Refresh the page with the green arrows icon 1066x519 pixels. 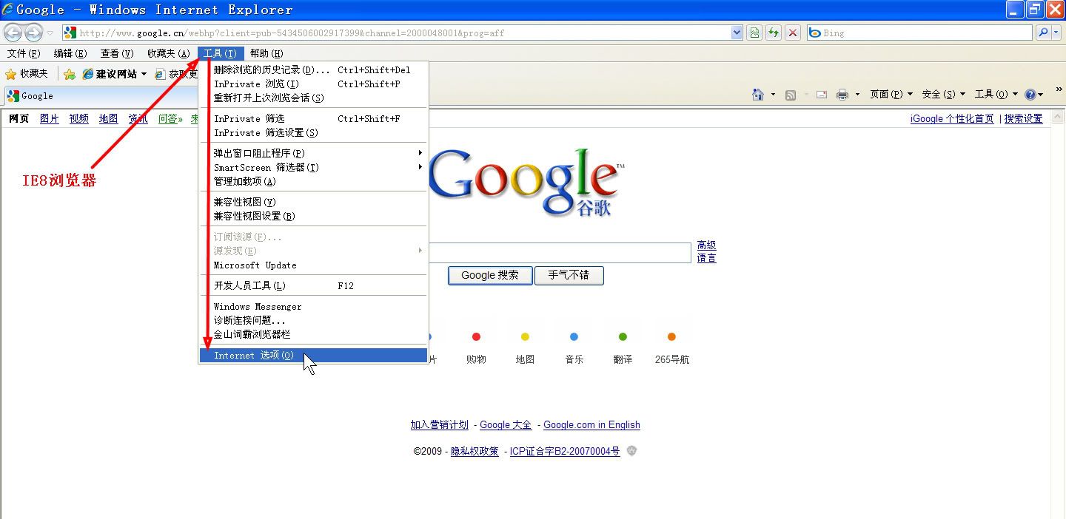point(774,33)
